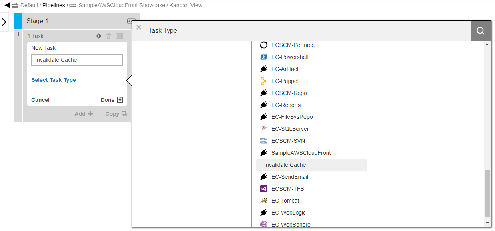This screenshot has width=495, height=231.
Task: Click the plus icon left of the task list
Action: click(18, 34)
